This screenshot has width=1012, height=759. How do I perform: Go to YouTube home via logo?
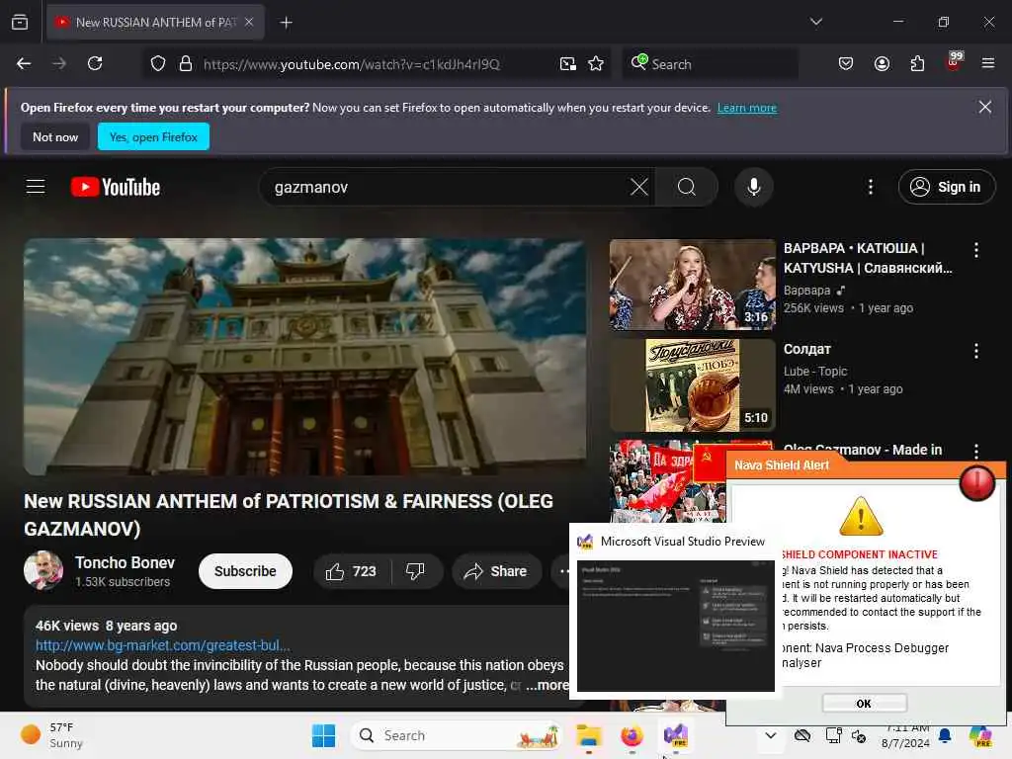coord(116,187)
